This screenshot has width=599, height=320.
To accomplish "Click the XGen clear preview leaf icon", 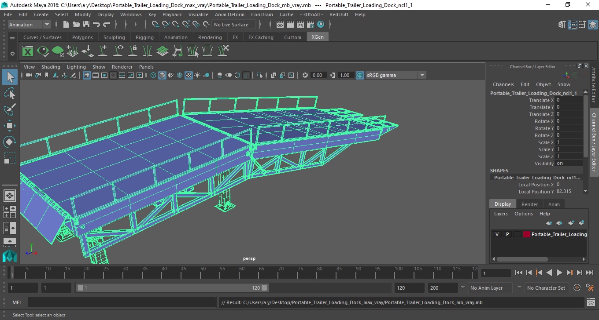I will click(x=58, y=51).
